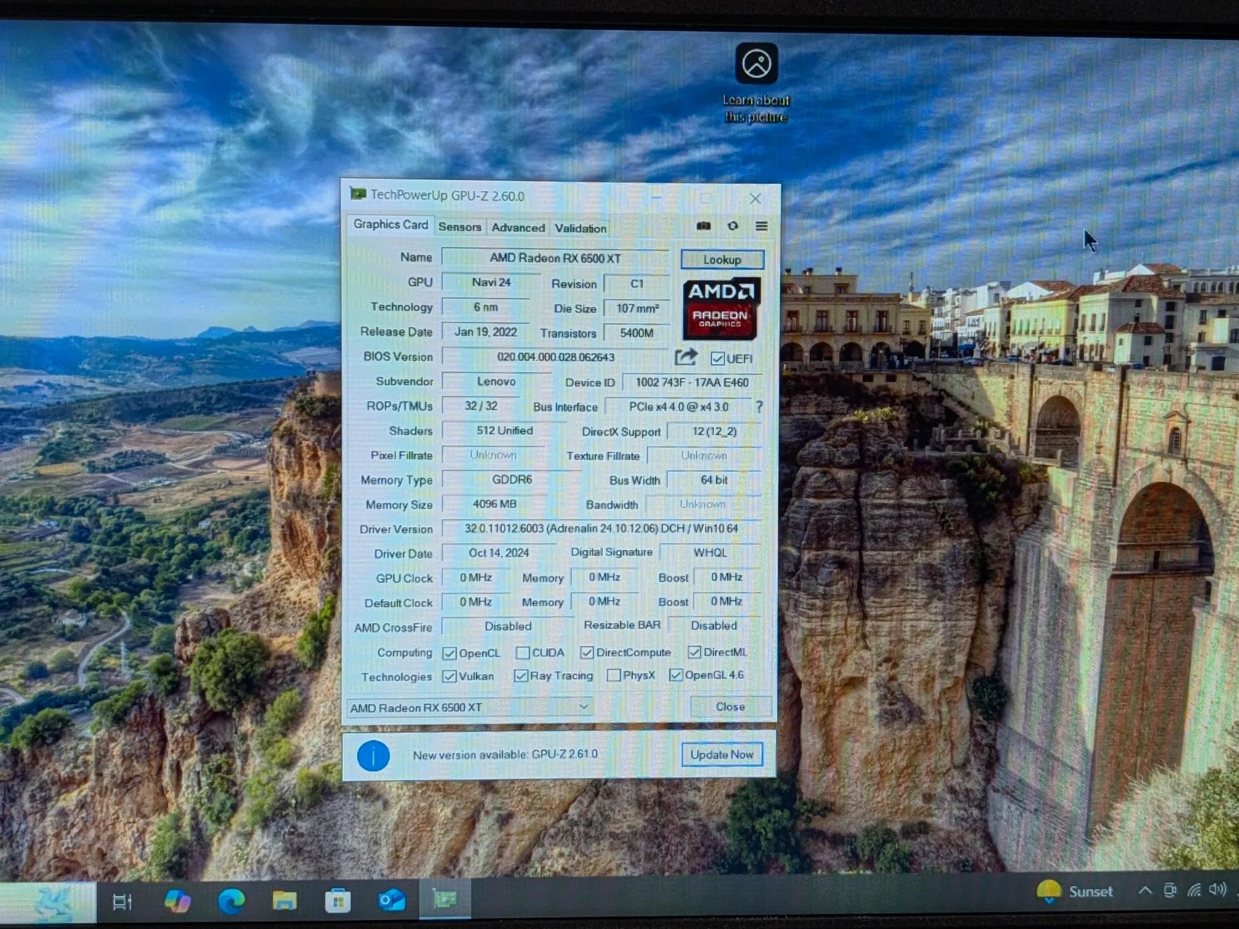1239x929 pixels.
Task: Show hidden icons tray chevron
Action: tap(1145, 890)
